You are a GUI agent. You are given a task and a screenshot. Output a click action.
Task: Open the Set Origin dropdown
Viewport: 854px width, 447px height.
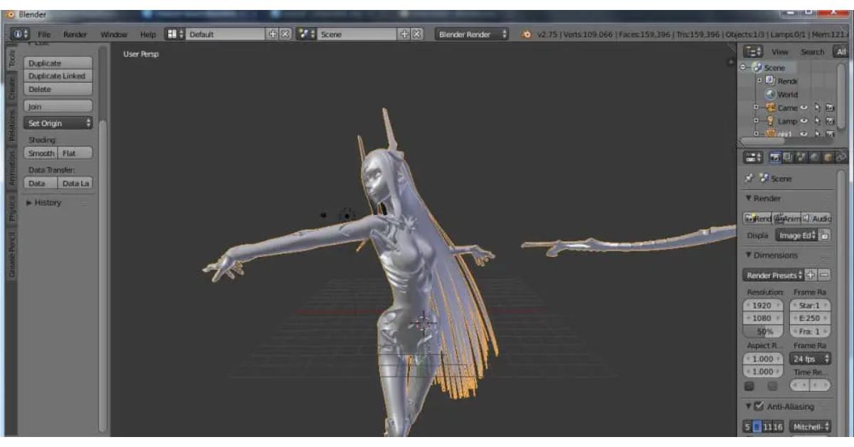click(59, 123)
